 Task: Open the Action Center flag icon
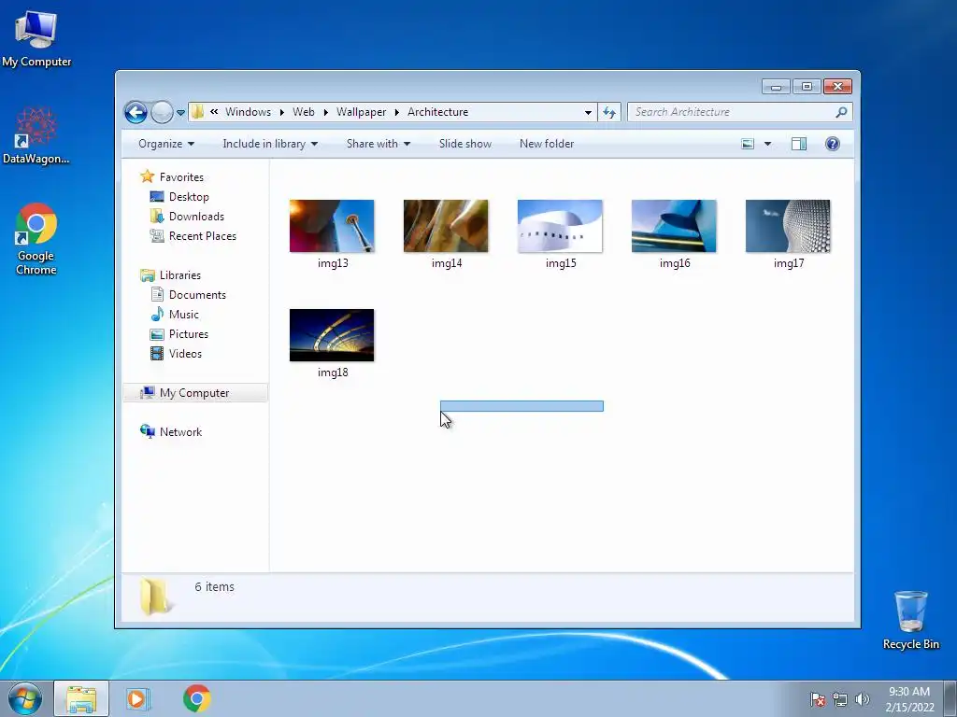818,699
